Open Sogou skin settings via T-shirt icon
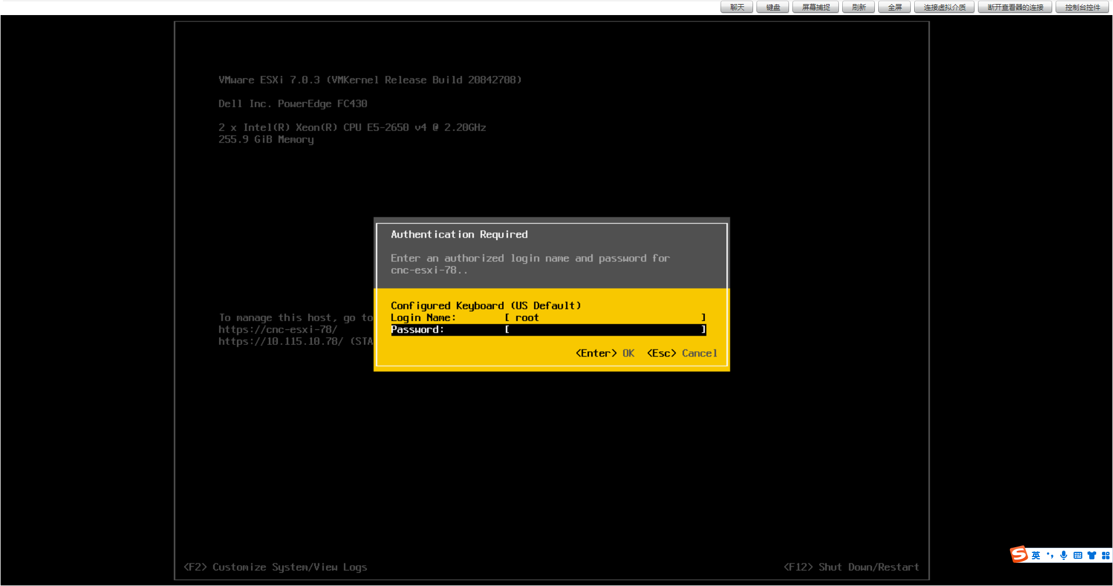The height and width of the screenshot is (586, 1113). pos(1092,555)
